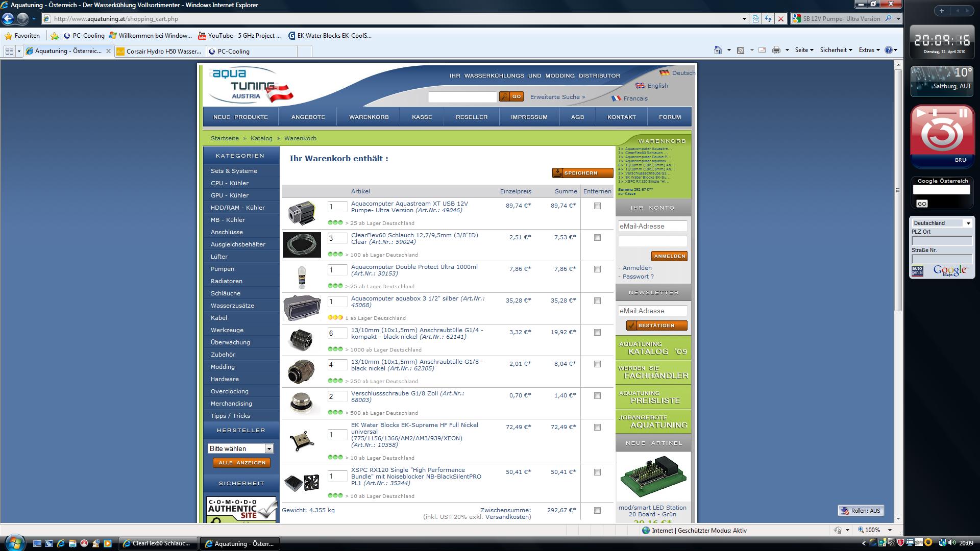The width and height of the screenshot is (980, 551).
Task: Click the site search input field
Action: pyautogui.click(x=462, y=96)
